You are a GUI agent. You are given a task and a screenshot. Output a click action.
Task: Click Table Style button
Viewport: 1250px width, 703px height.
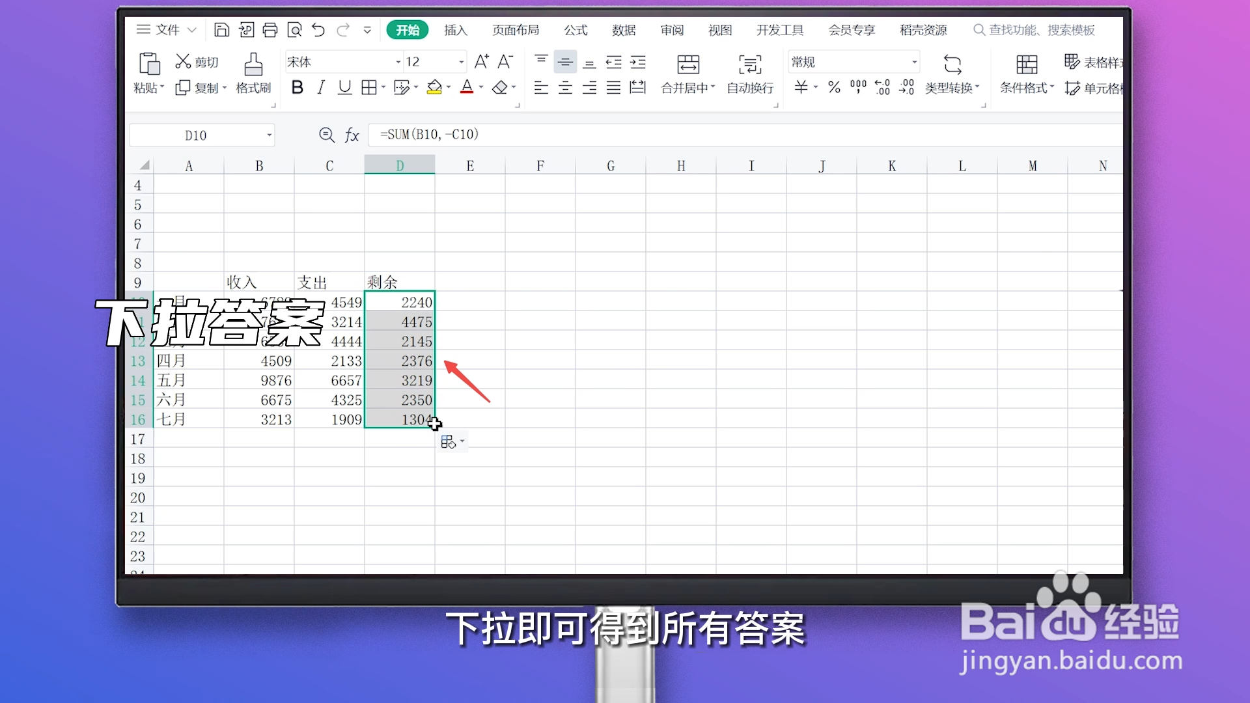click(1093, 62)
